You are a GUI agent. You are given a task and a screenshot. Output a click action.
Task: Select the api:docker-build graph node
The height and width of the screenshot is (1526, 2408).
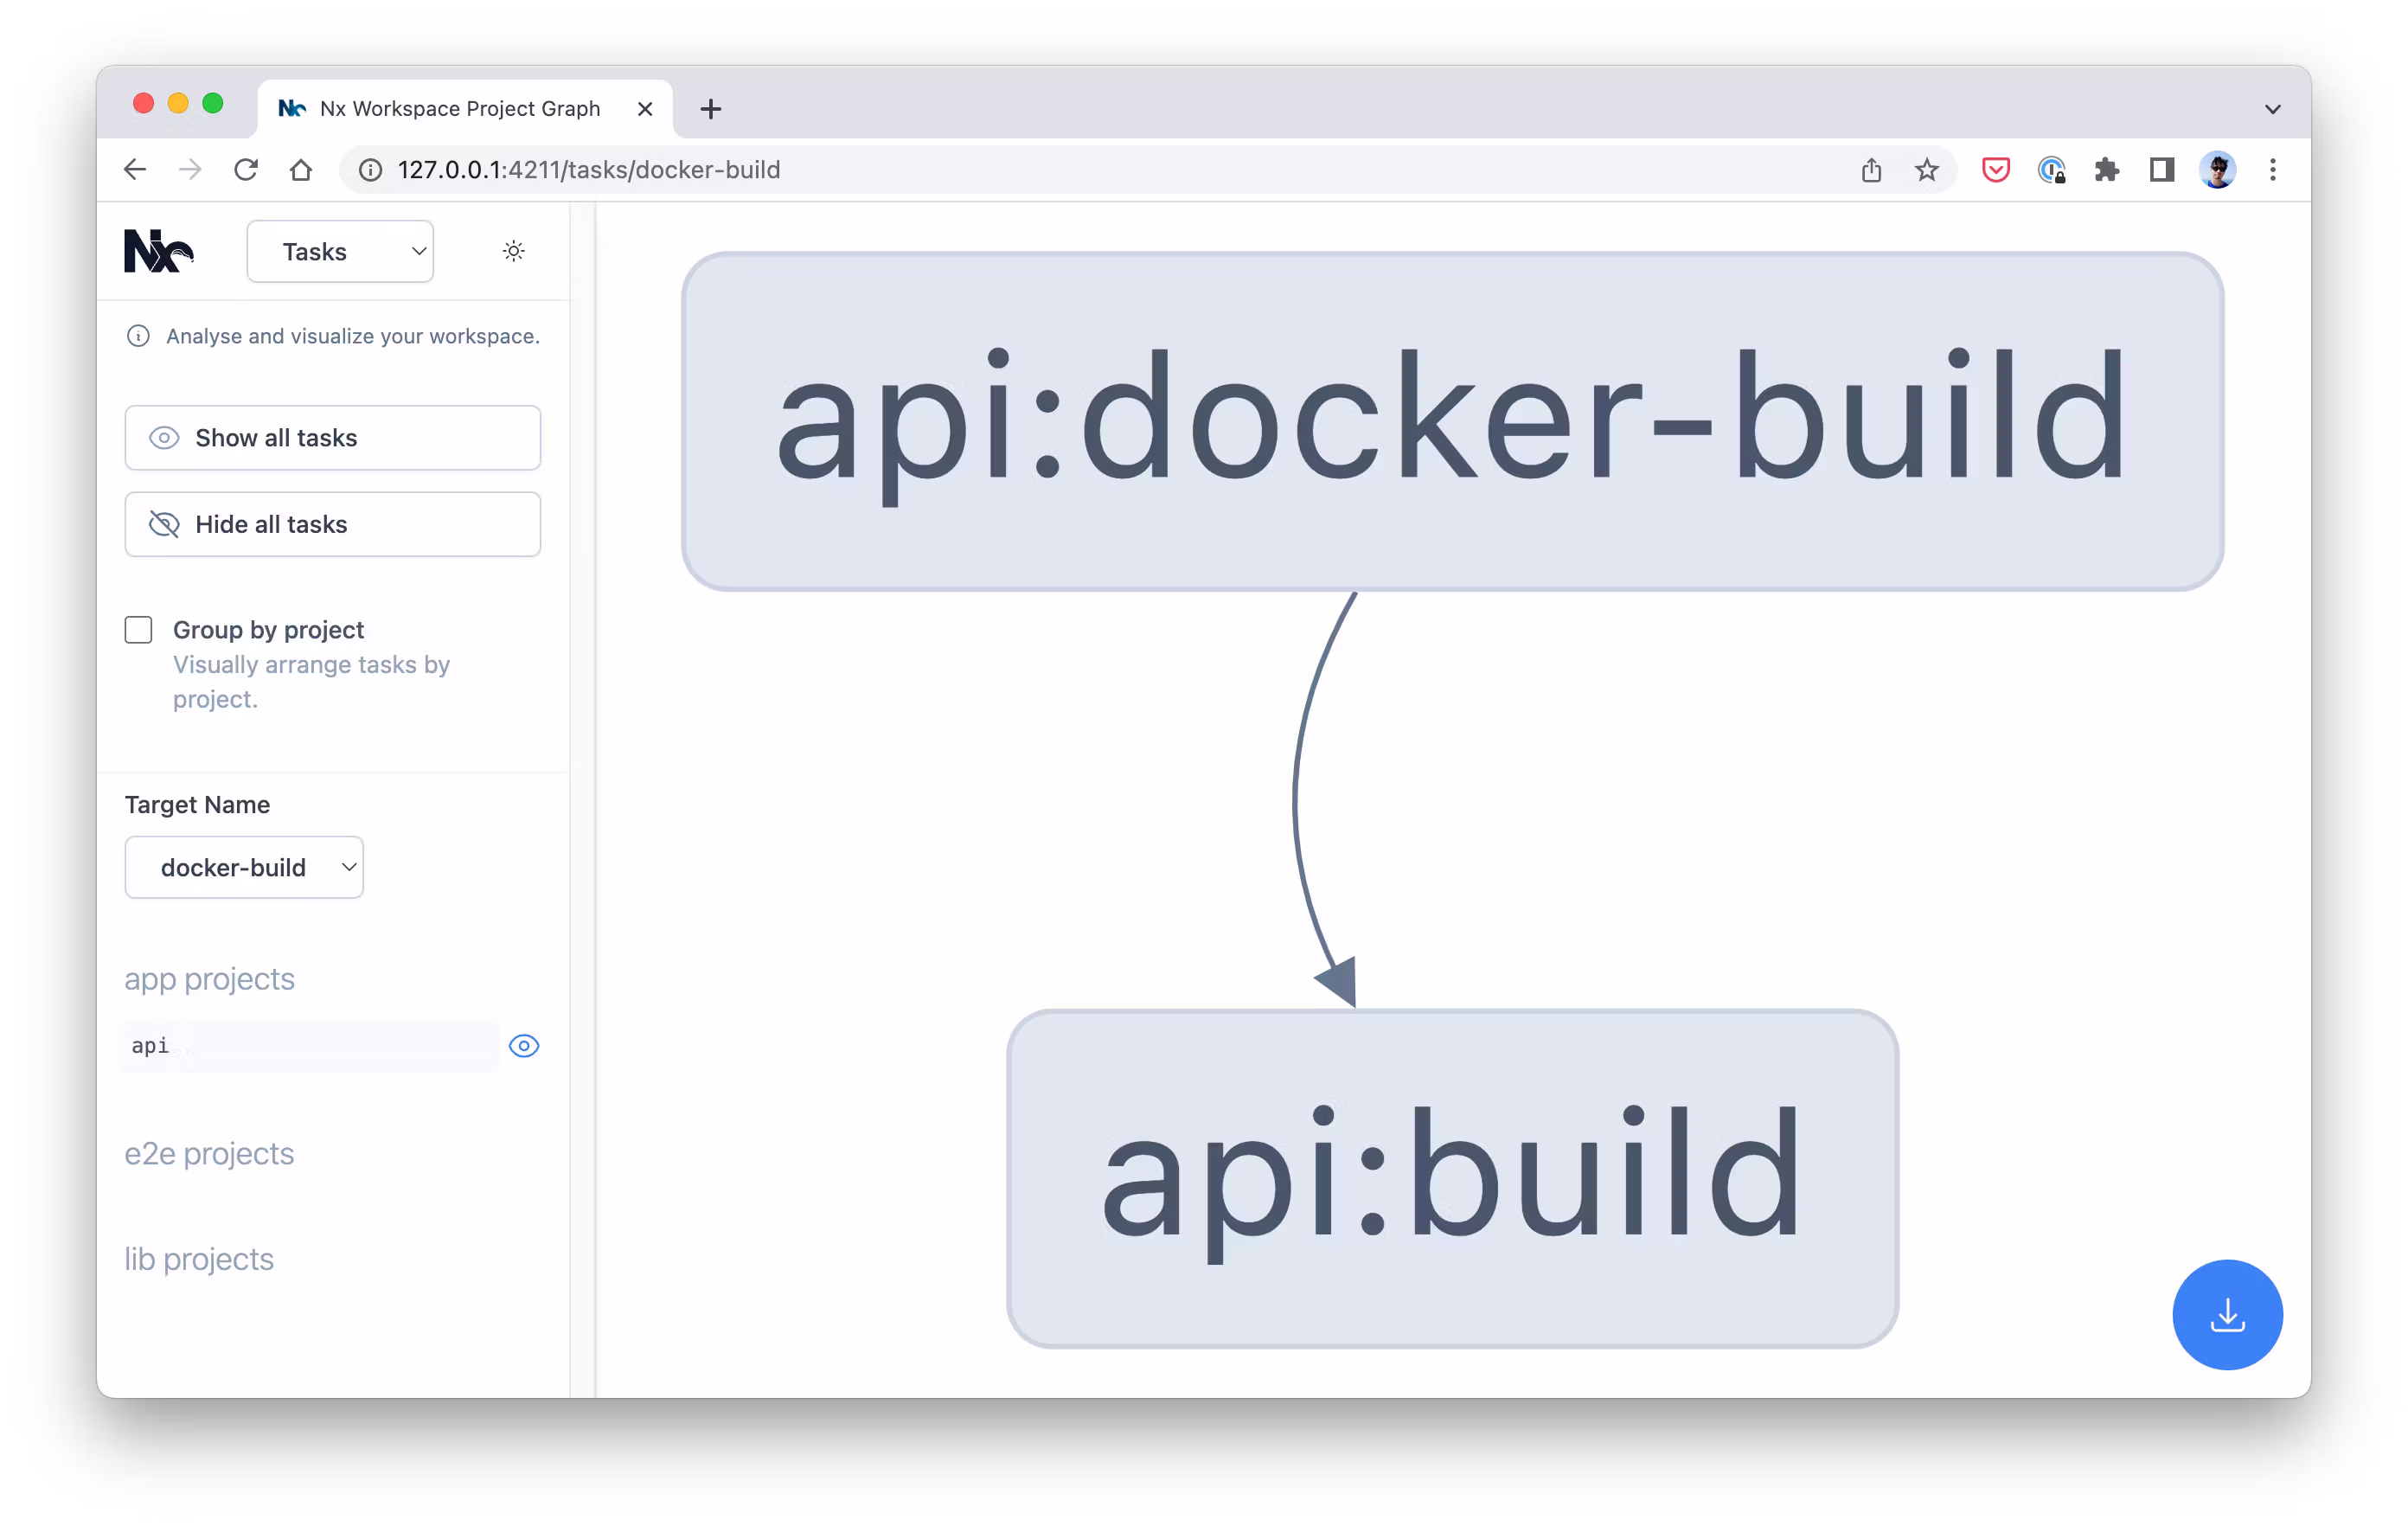[1452, 421]
